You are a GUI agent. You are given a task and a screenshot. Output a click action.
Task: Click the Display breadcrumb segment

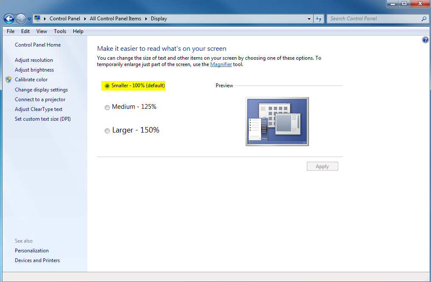point(159,19)
